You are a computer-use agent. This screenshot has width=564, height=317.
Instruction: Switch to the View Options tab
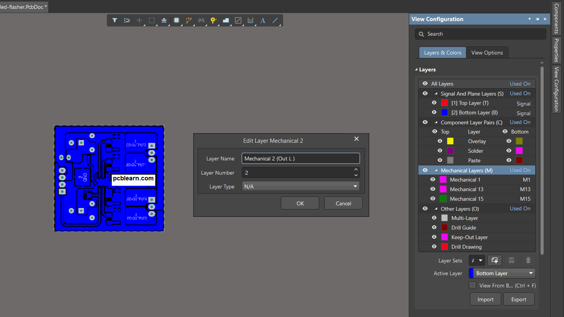[x=487, y=53]
